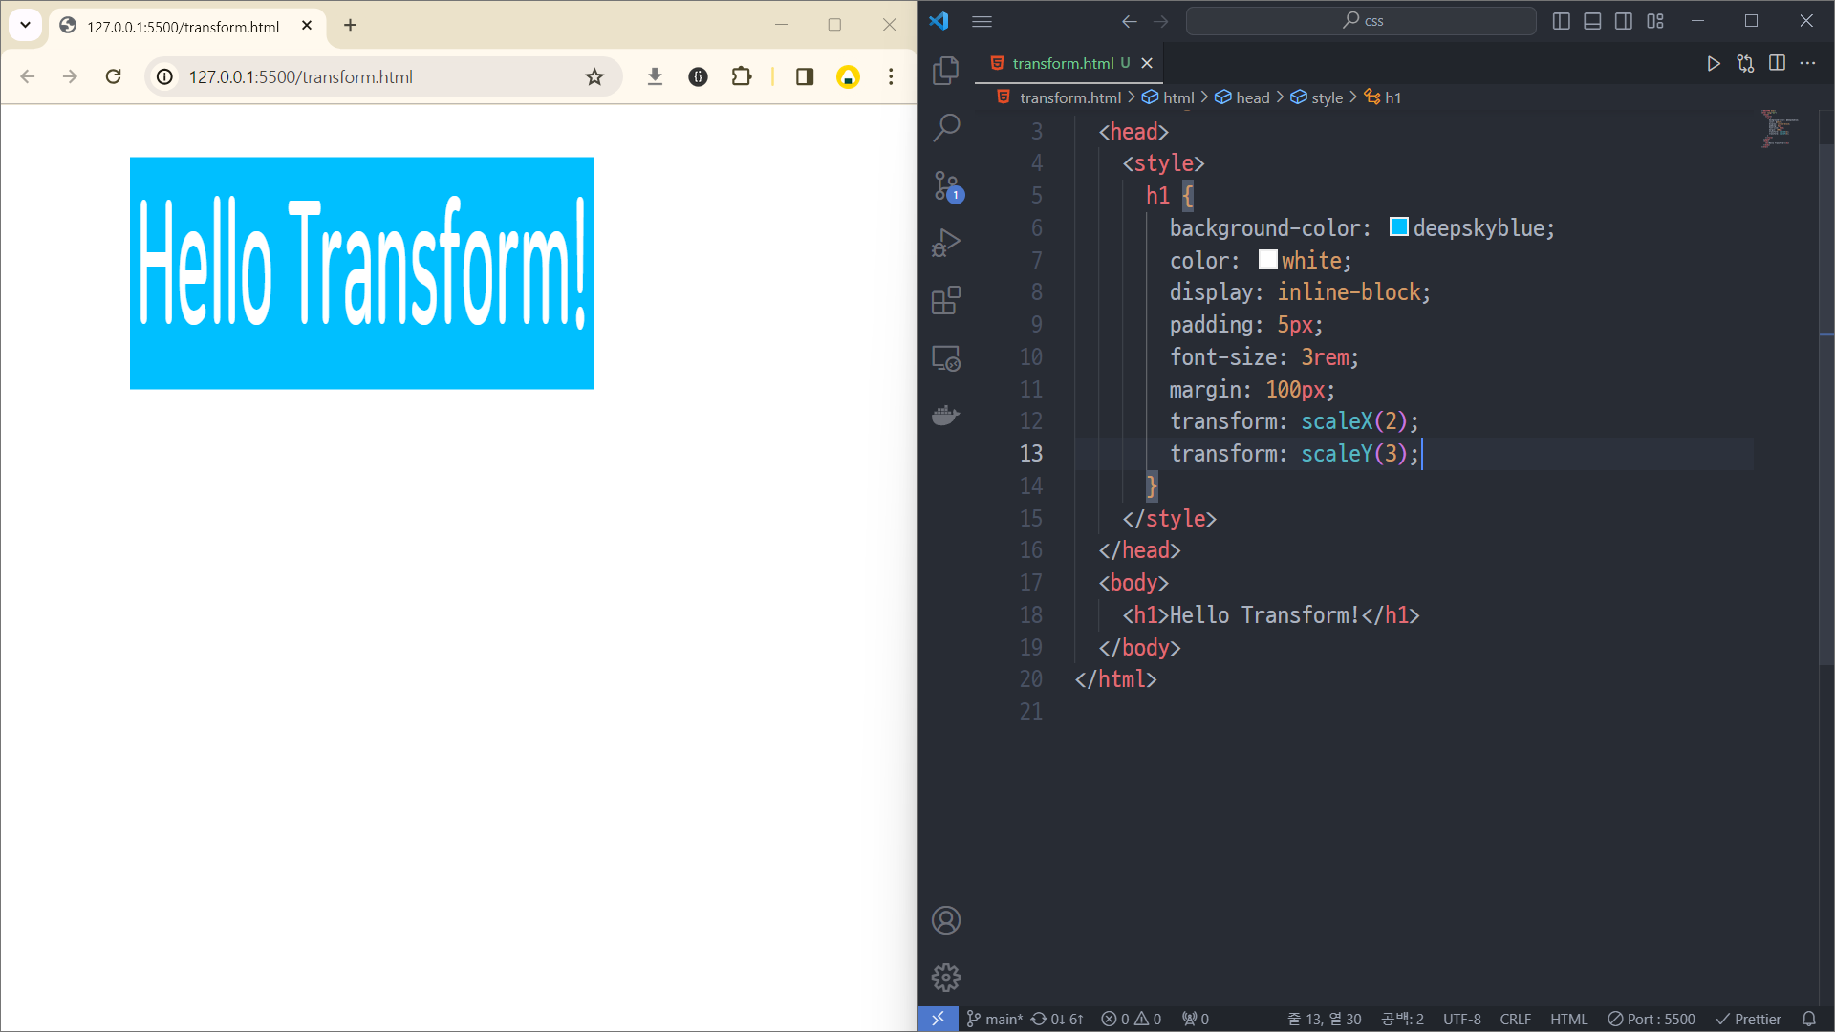This screenshot has height=1032, width=1835.
Task: Open editor More Actions ellipsis menu
Action: click(x=1807, y=63)
